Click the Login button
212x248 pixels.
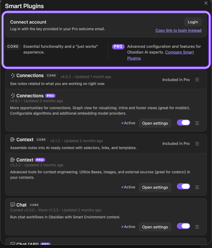coord(193,22)
